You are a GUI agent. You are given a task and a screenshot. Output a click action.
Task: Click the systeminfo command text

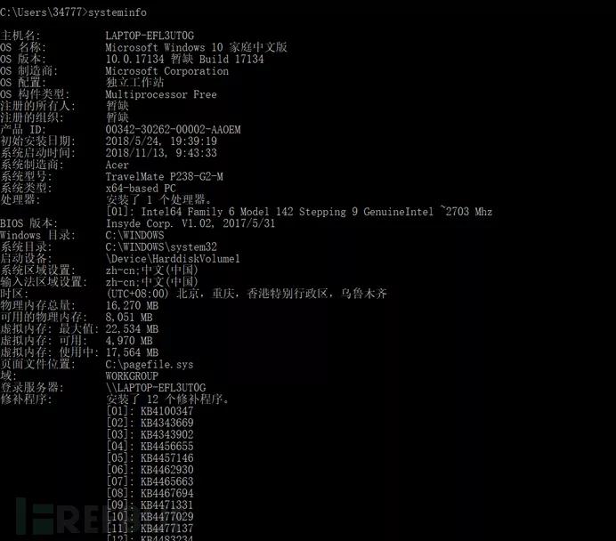pyautogui.click(x=118, y=12)
